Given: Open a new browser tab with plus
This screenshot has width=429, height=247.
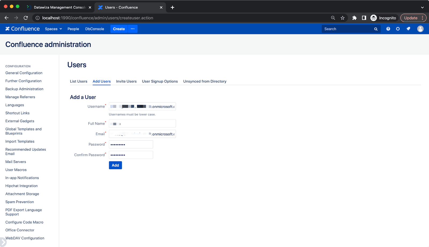Looking at the screenshot, I should pyautogui.click(x=172, y=7).
